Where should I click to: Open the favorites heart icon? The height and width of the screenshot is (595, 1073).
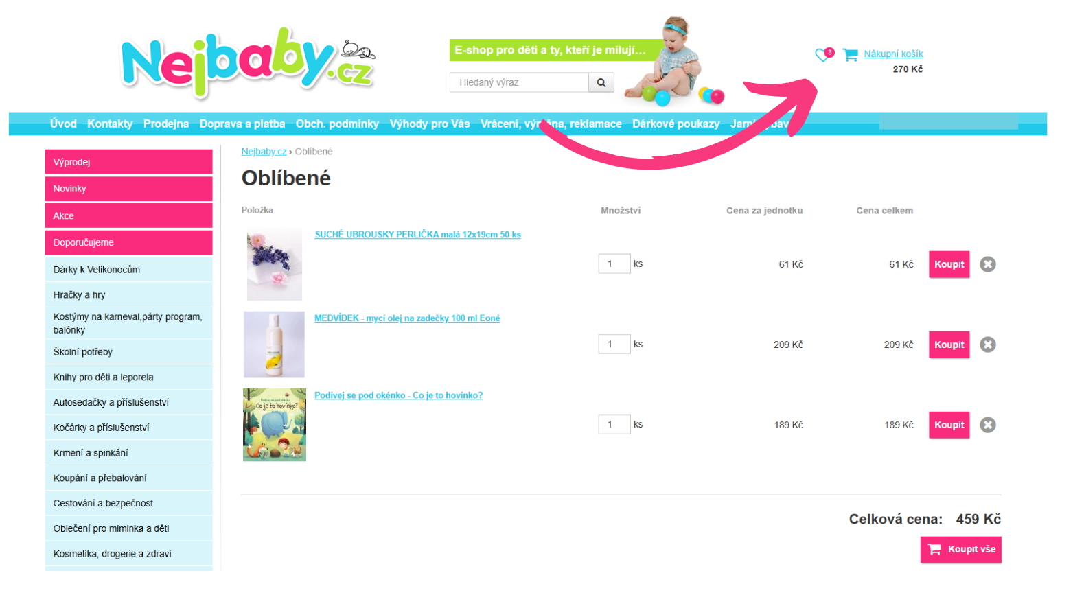click(823, 55)
